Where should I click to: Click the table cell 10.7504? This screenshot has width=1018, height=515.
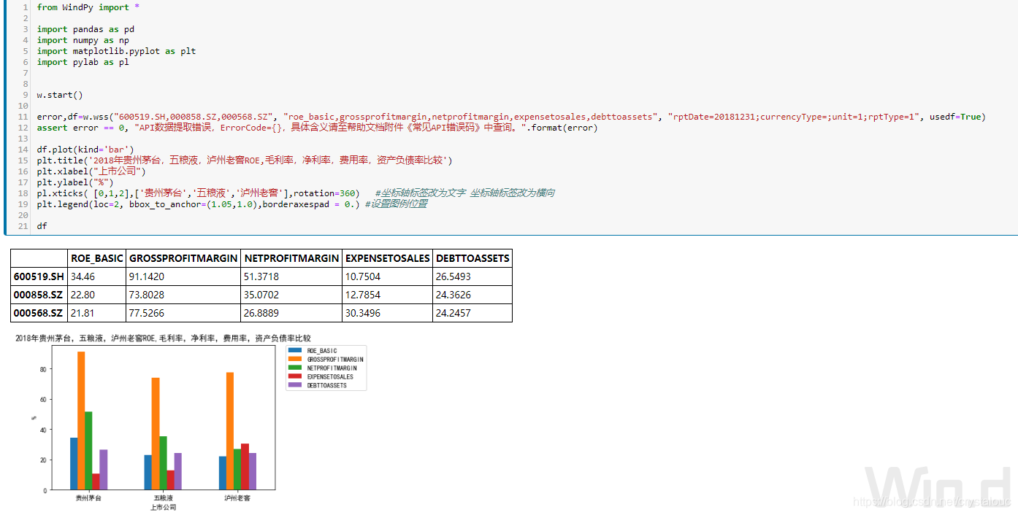tap(388, 276)
